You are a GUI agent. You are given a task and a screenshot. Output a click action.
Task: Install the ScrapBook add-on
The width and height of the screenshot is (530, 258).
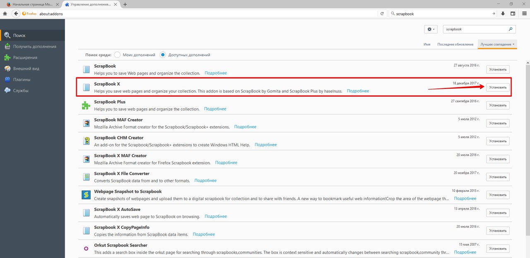point(498,69)
